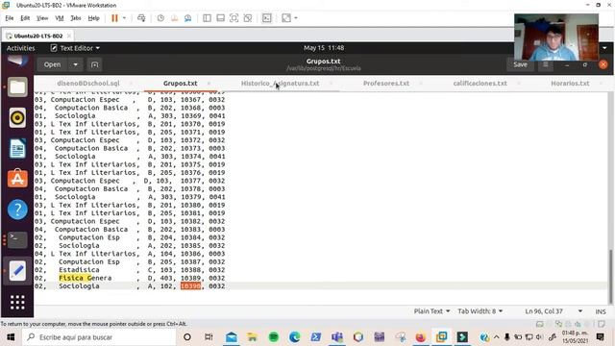Open the Windows Start button

pos(11,337)
